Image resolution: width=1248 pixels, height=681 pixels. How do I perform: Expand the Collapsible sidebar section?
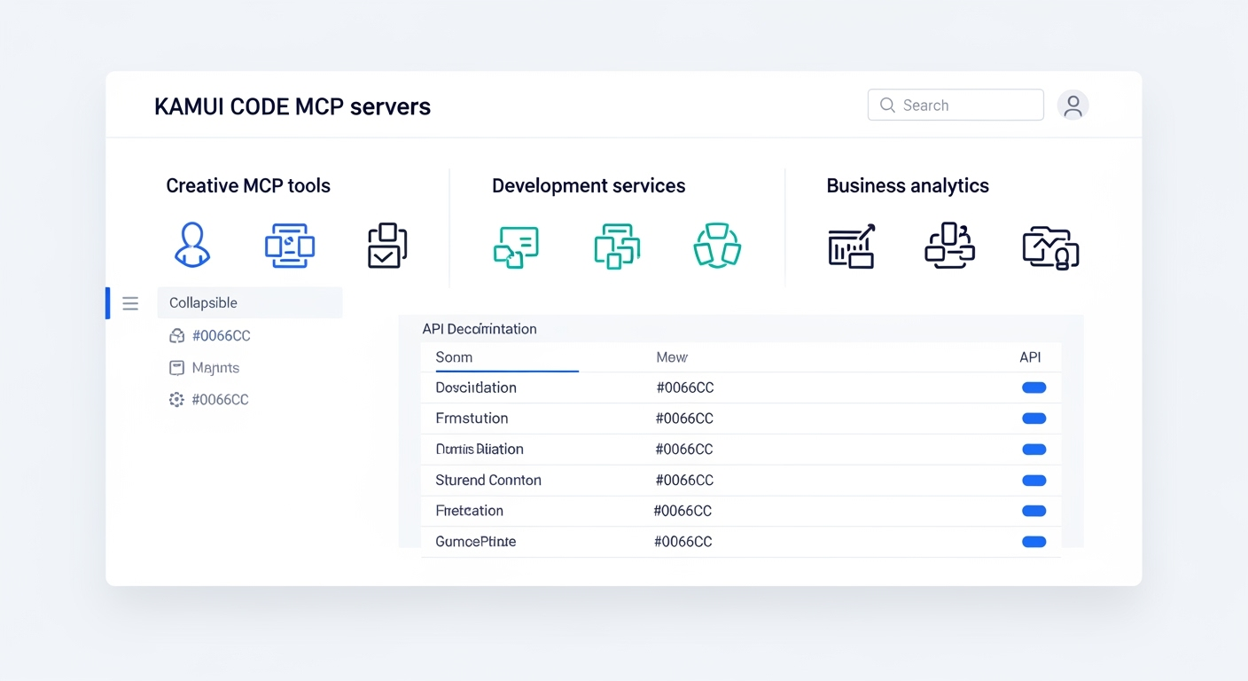[x=250, y=302]
